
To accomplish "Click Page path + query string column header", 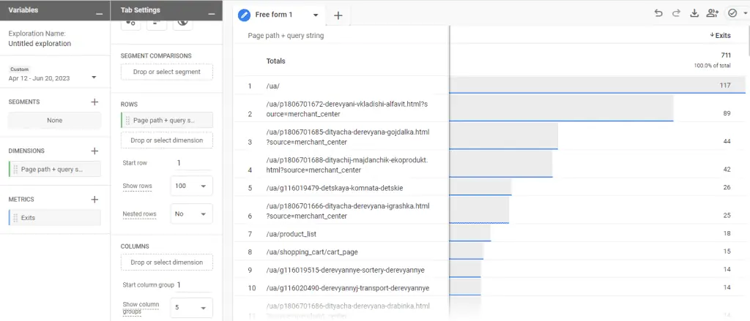I will 286,35.
